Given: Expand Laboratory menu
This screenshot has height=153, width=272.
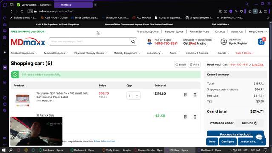Looking at the screenshot, I should [x=155, y=53].
